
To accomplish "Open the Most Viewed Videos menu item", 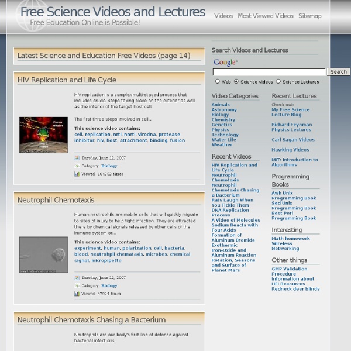I will pos(266,16).
